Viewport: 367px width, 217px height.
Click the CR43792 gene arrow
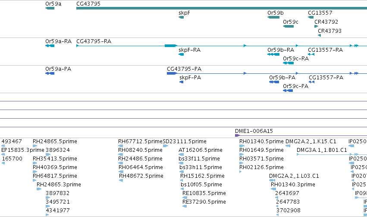tap(316, 26)
